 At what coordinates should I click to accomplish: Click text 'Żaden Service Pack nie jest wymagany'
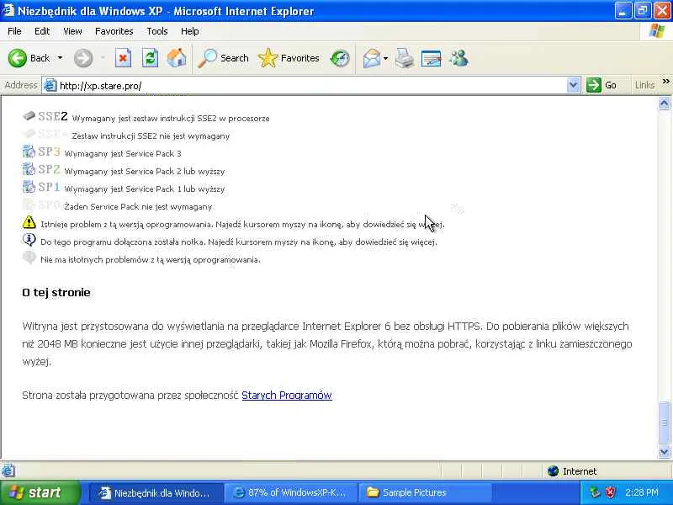[x=138, y=206]
